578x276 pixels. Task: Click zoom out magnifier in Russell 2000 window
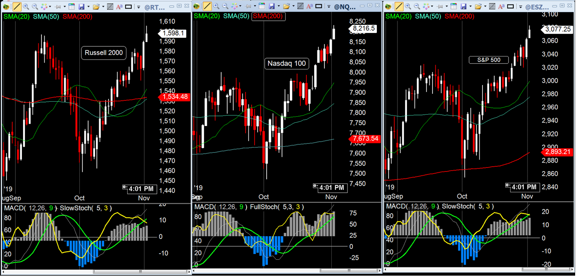coord(35,7)
